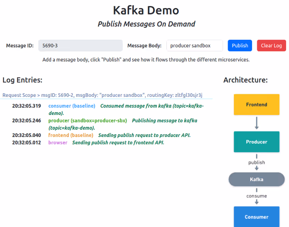Select the Frontend architecture box
The height and width of the screenshot is (227, 289).
click(257, 104)
